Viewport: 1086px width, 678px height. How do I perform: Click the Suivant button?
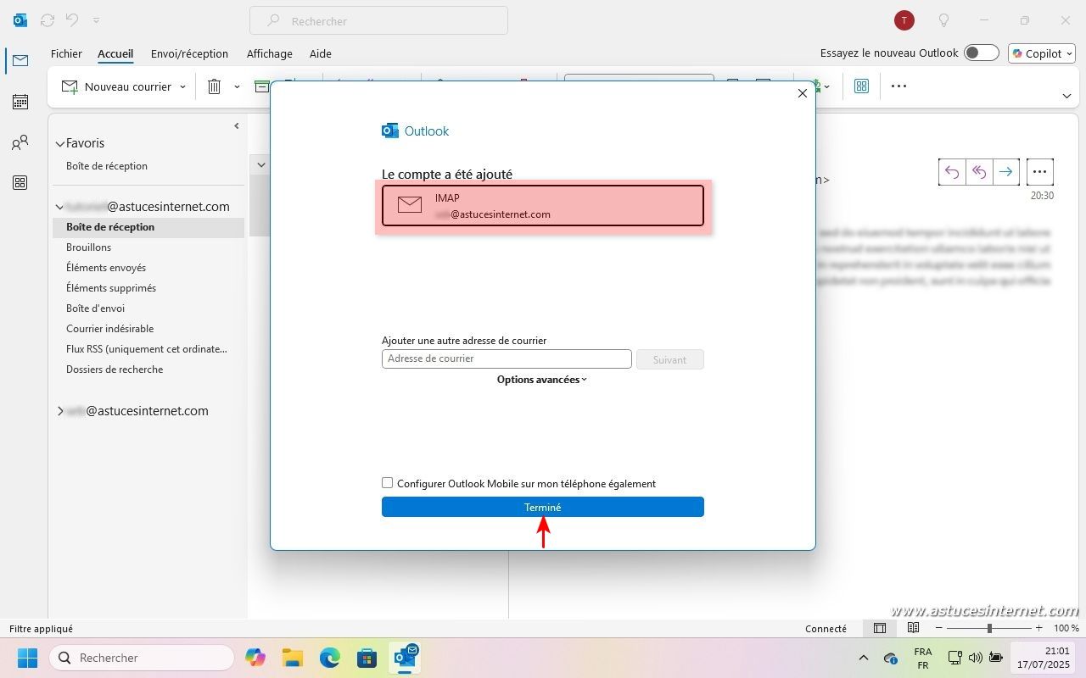[669, 359]
